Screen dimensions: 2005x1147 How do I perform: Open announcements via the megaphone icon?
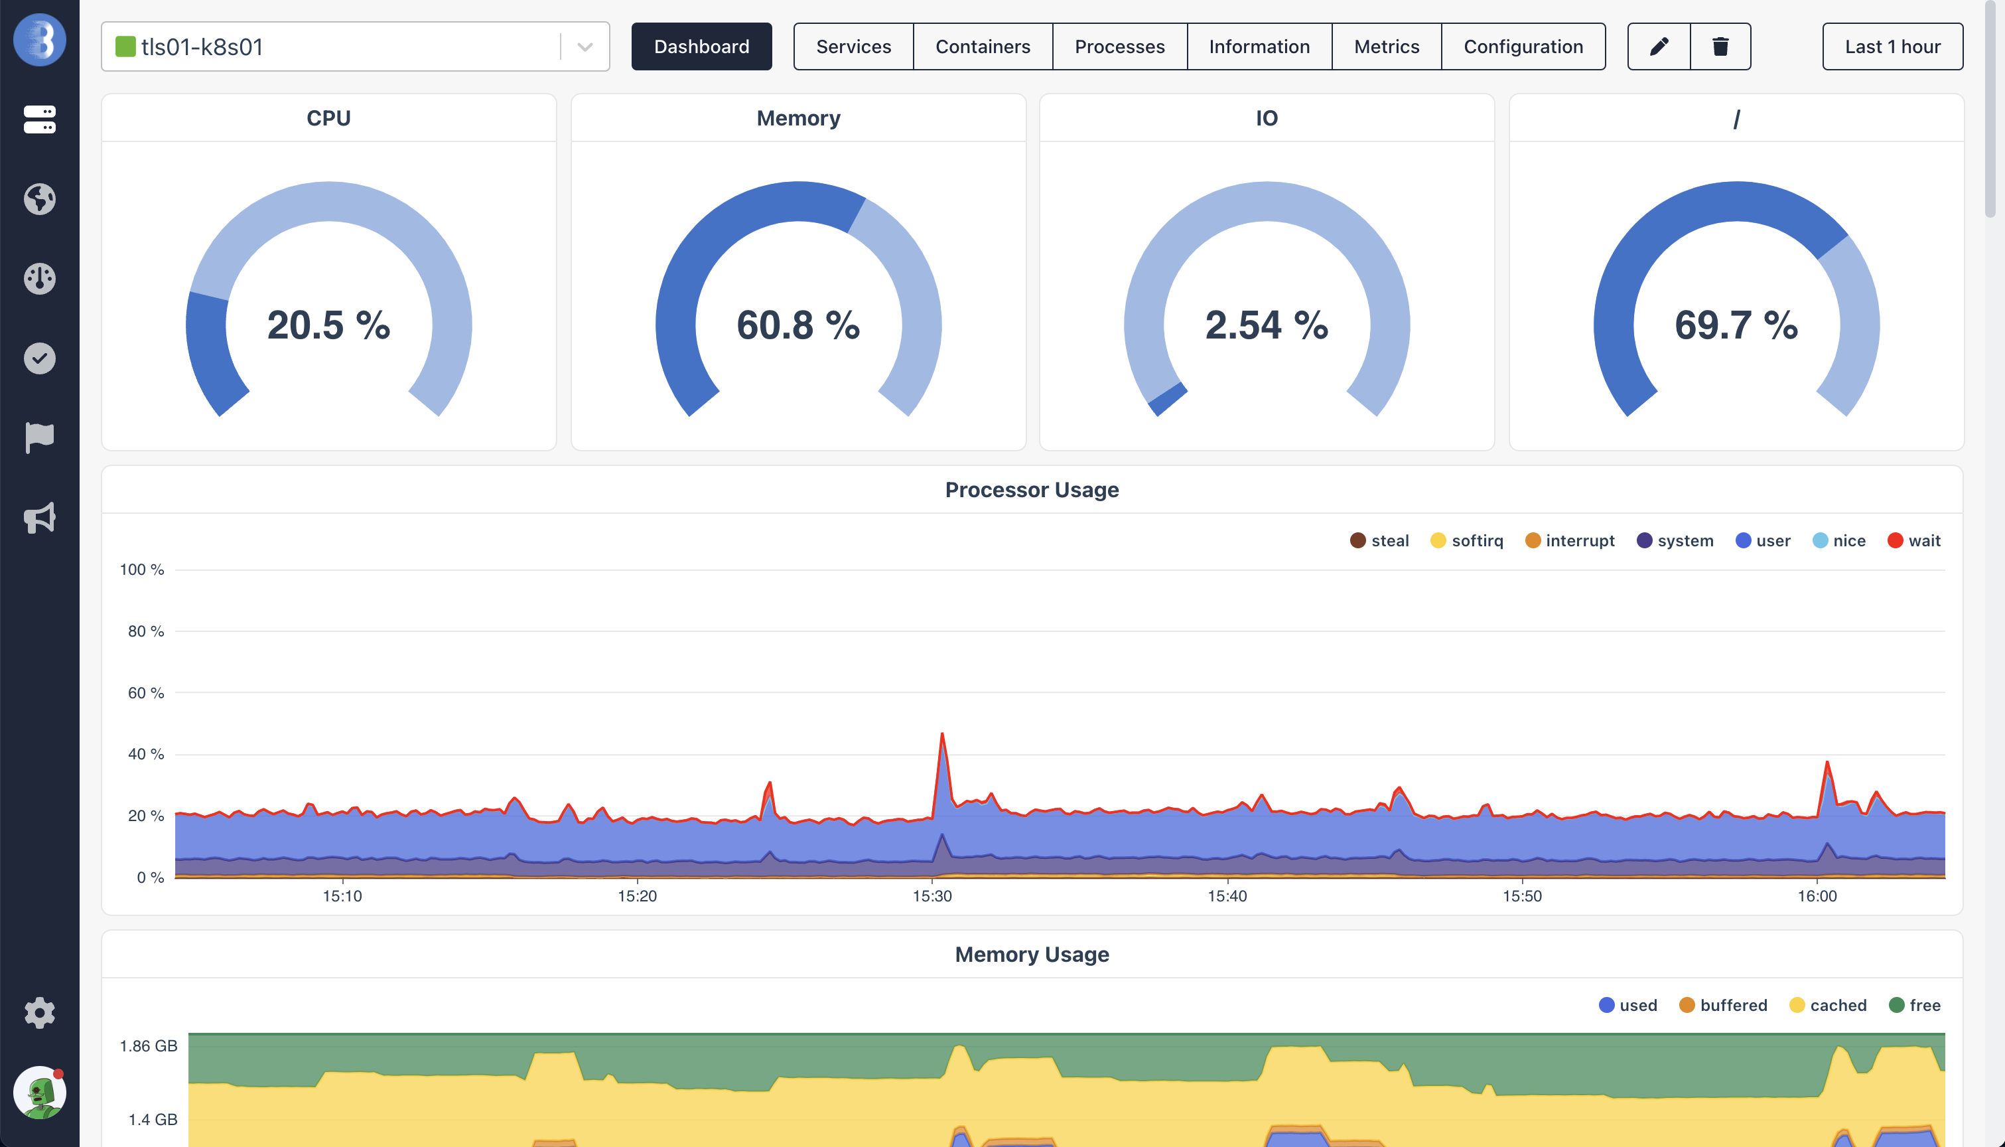38,517
